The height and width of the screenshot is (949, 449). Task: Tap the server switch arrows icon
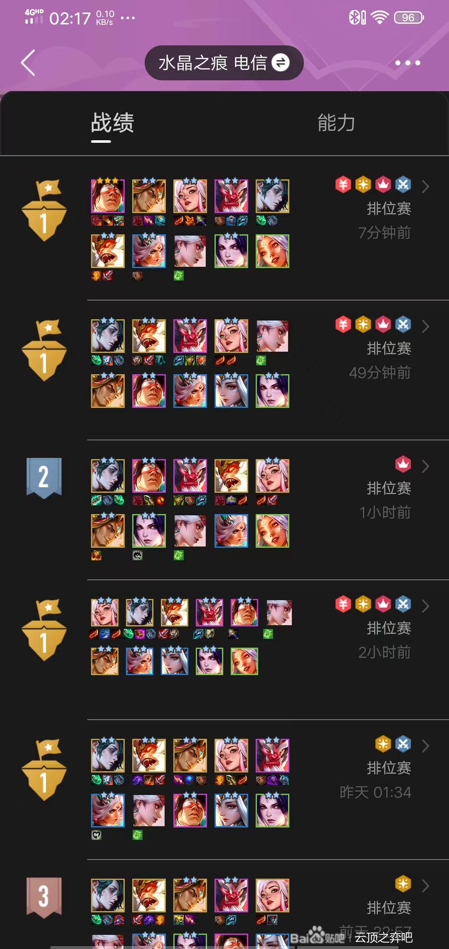point(281,62)
